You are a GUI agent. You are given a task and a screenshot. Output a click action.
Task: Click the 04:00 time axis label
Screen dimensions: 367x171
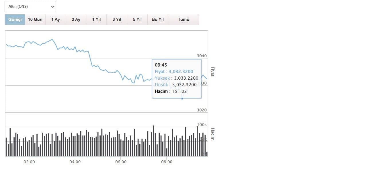75,162
